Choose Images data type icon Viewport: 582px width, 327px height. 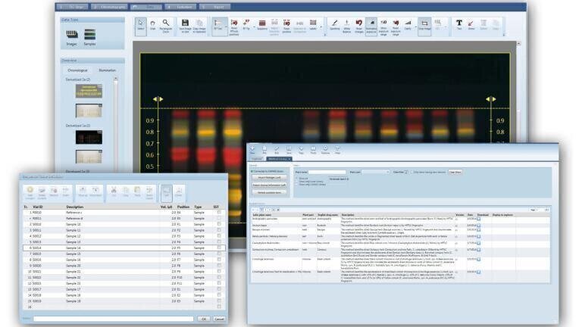[x=72, y=38]
